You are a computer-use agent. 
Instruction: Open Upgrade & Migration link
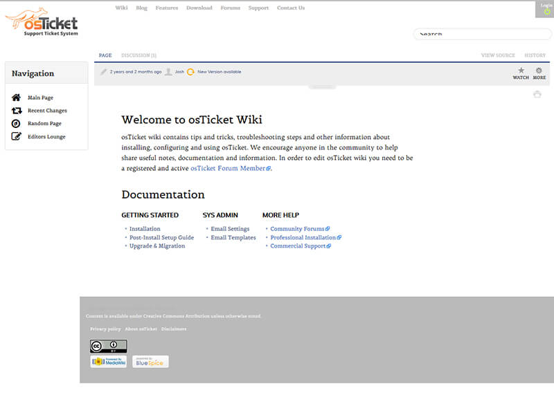157,246
